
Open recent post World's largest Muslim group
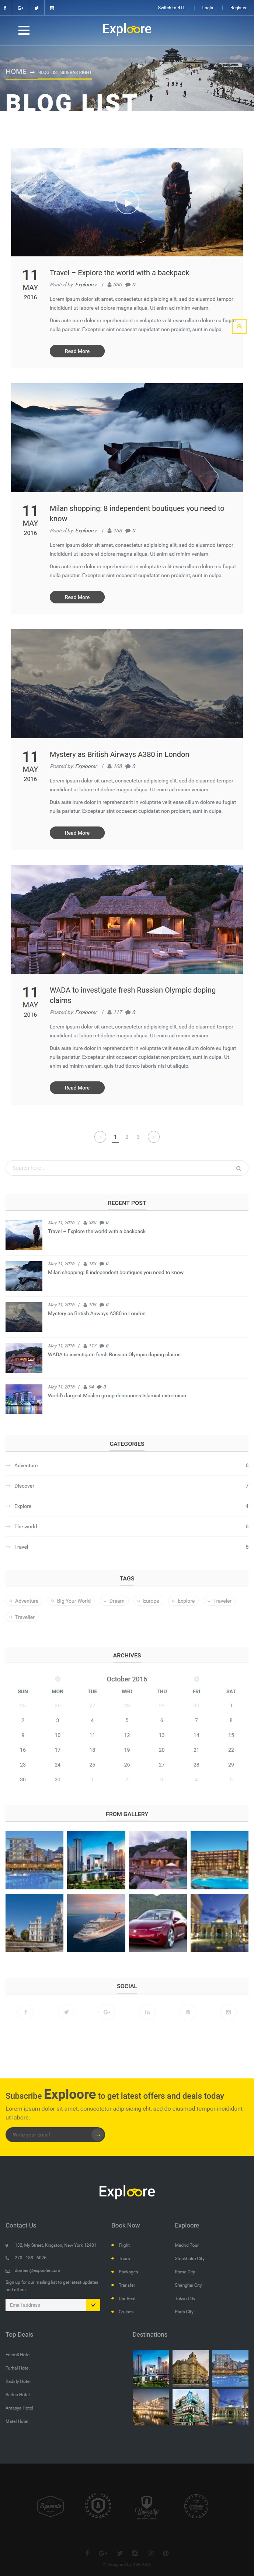(x=116, y=1395)
